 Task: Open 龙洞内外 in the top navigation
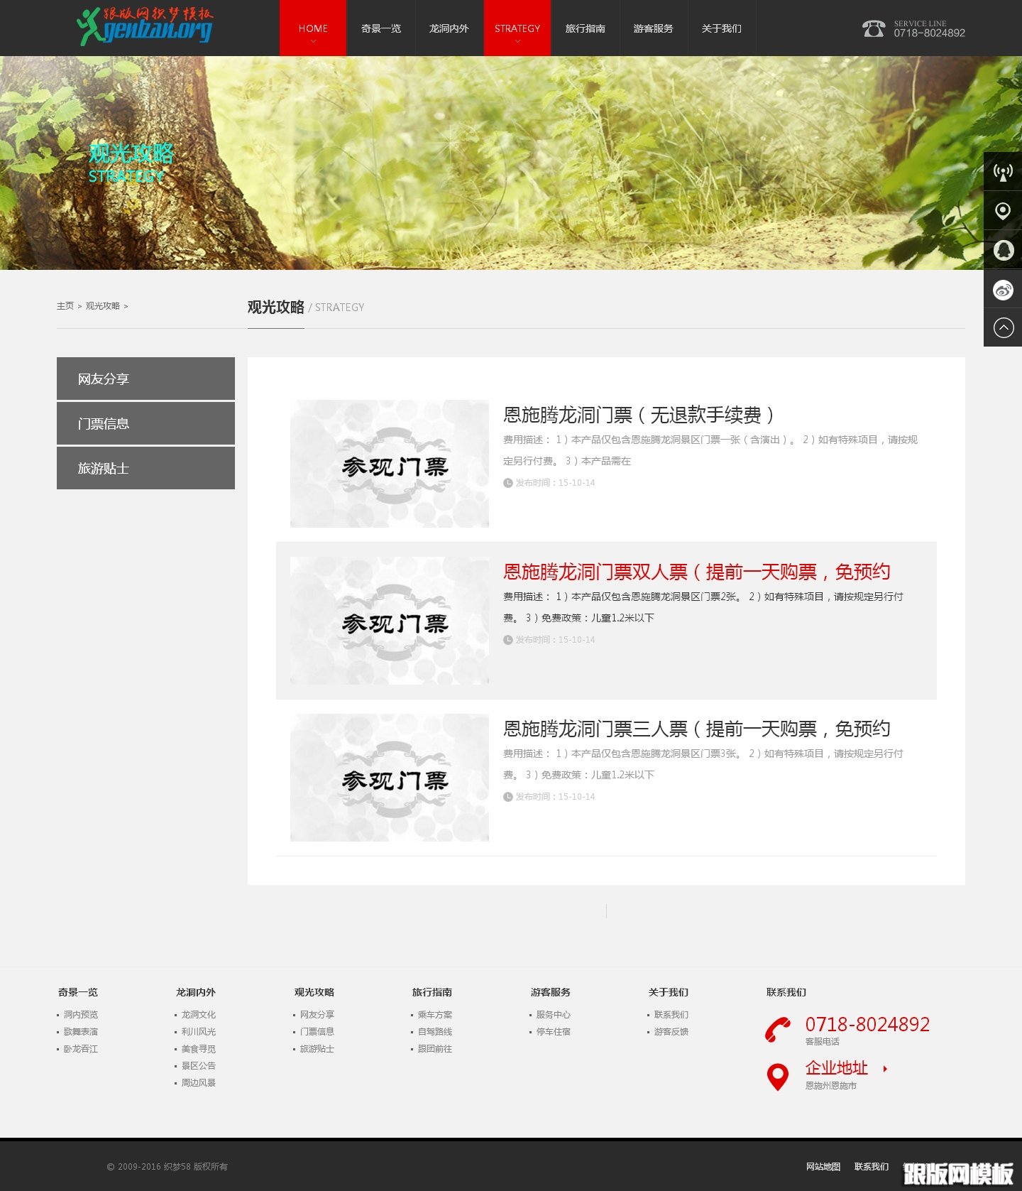449,28
